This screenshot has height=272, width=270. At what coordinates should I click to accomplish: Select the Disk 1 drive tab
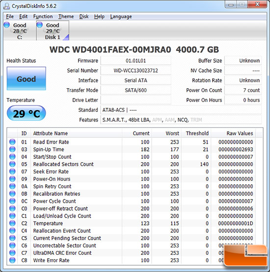coord(53,31)
